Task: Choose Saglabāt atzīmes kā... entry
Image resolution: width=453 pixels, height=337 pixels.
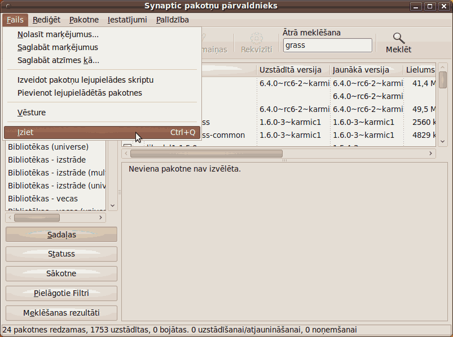Action: click(102, 61)
